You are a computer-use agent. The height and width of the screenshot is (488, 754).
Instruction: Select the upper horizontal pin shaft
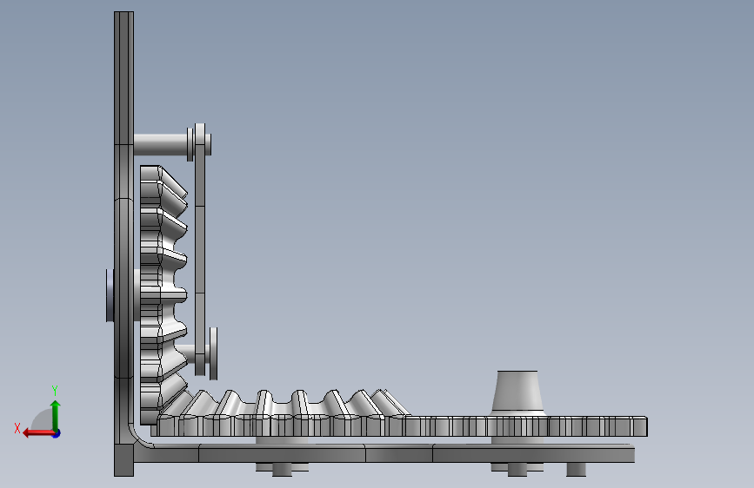[x=161, y=144]
